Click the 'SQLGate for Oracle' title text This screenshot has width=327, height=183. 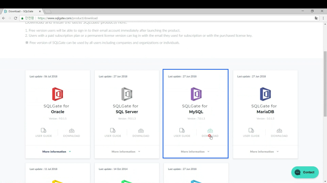(x=57, y=109)
